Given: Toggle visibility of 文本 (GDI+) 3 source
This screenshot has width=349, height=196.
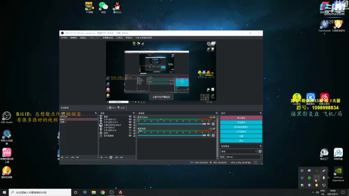Looking at the screenshot, I should pos(130,119).
